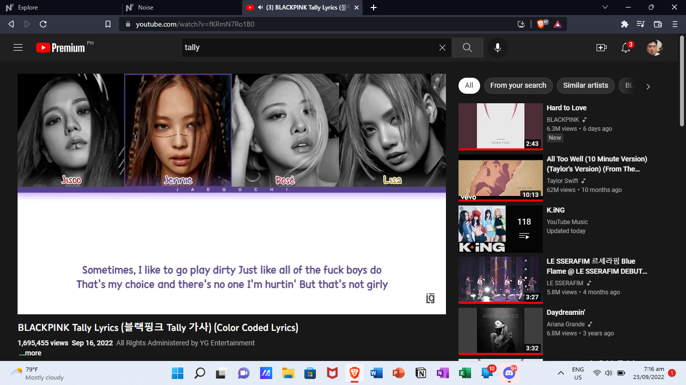Image resolution: width=686 pixels, height=385 pixels.
Task: Select the Similar artists chip
Action: click(x=586, y=85)
